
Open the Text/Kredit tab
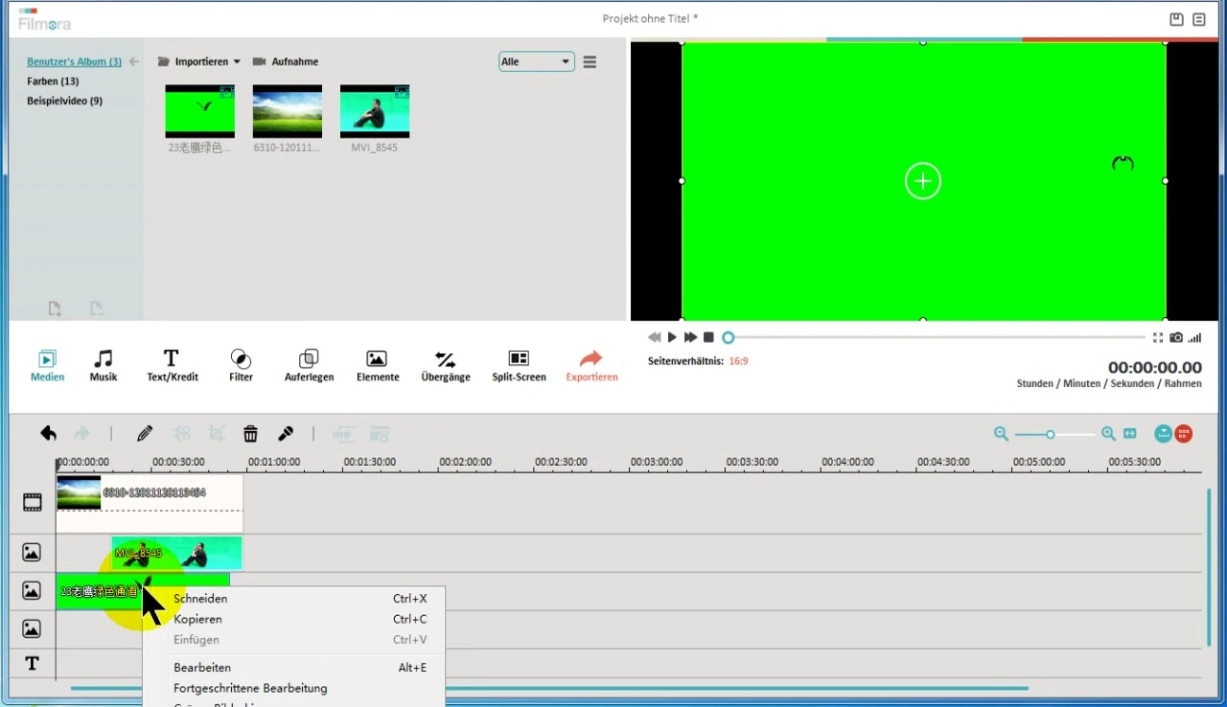tap(172, 366)
